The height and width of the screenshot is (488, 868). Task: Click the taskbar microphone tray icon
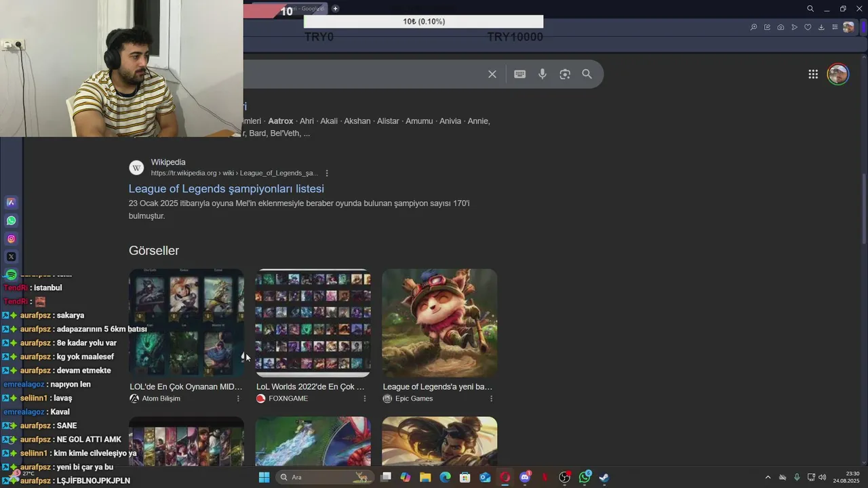(797, 477)
